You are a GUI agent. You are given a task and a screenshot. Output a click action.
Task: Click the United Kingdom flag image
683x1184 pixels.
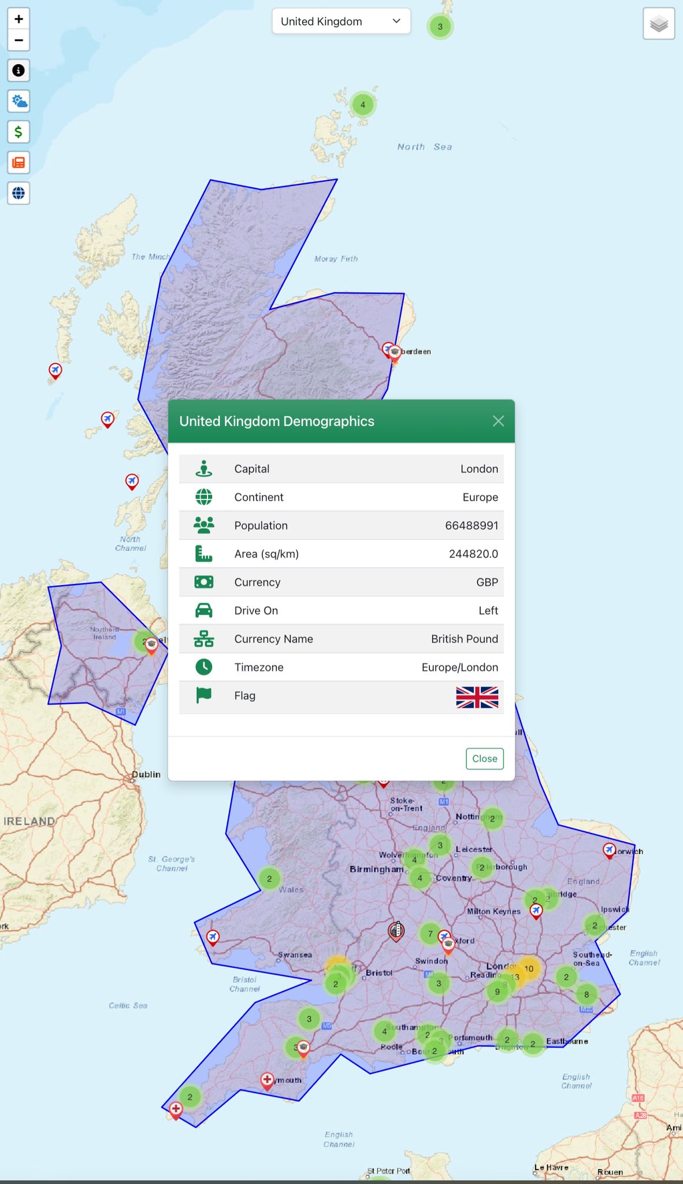[477, 697]
